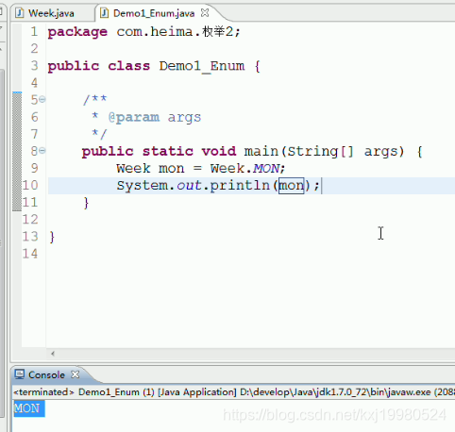Click the boxed mon variable inside println
Image resolution: width=455 pixels, height=432 pixels.
coord(292,186)
